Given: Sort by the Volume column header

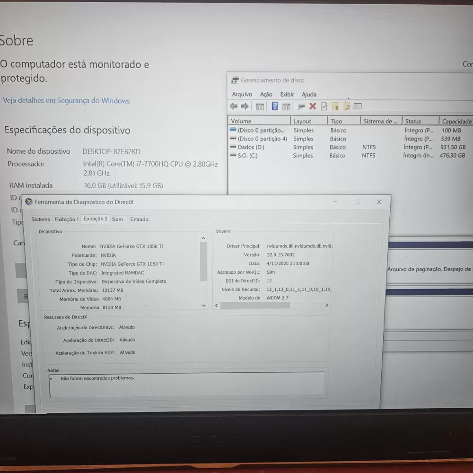Looking at the screenshot, I should (x=259, y=121).
